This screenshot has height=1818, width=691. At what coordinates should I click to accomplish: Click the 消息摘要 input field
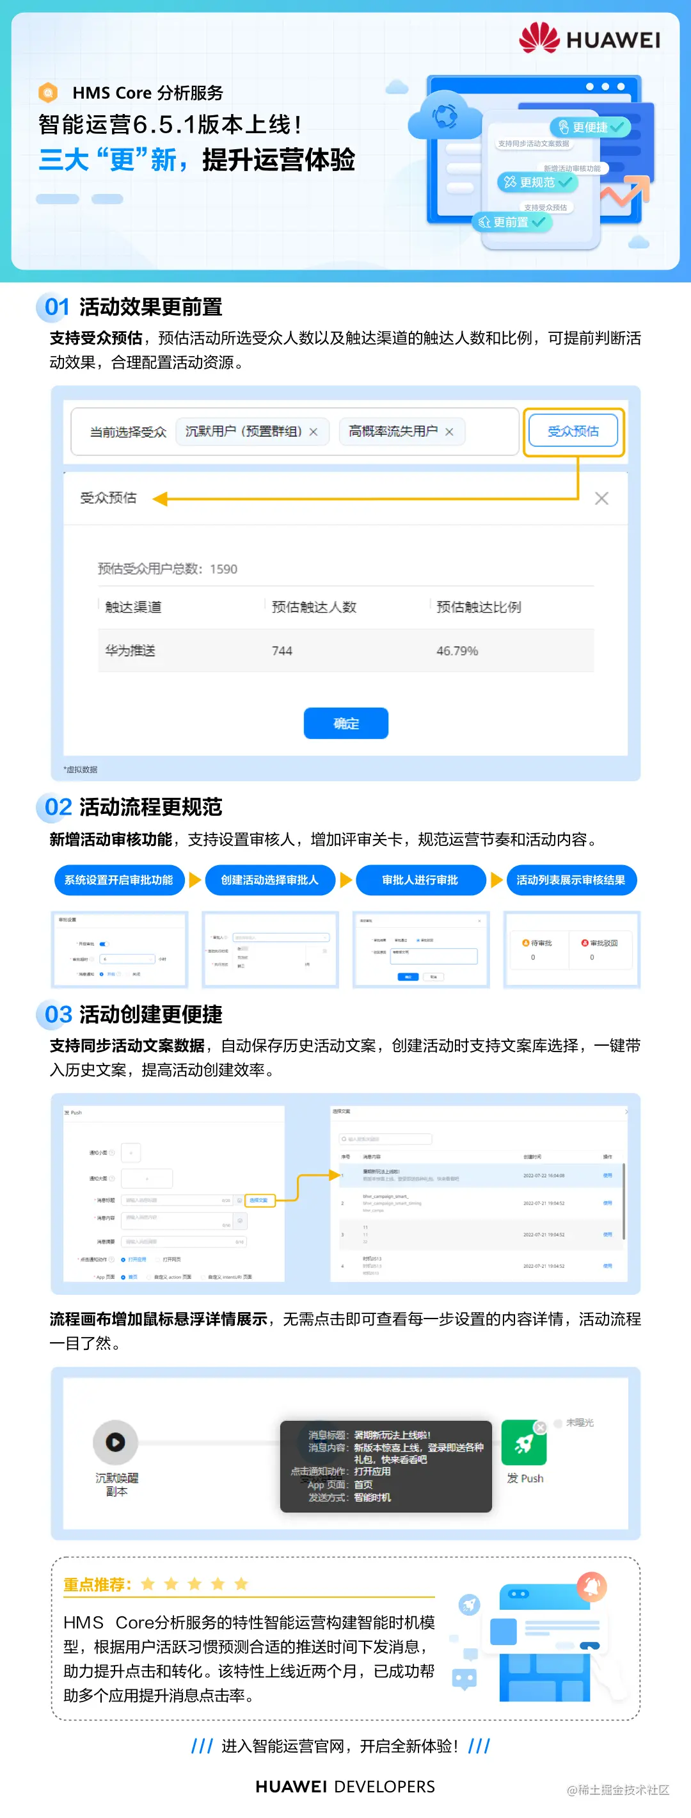point(184,1242)
